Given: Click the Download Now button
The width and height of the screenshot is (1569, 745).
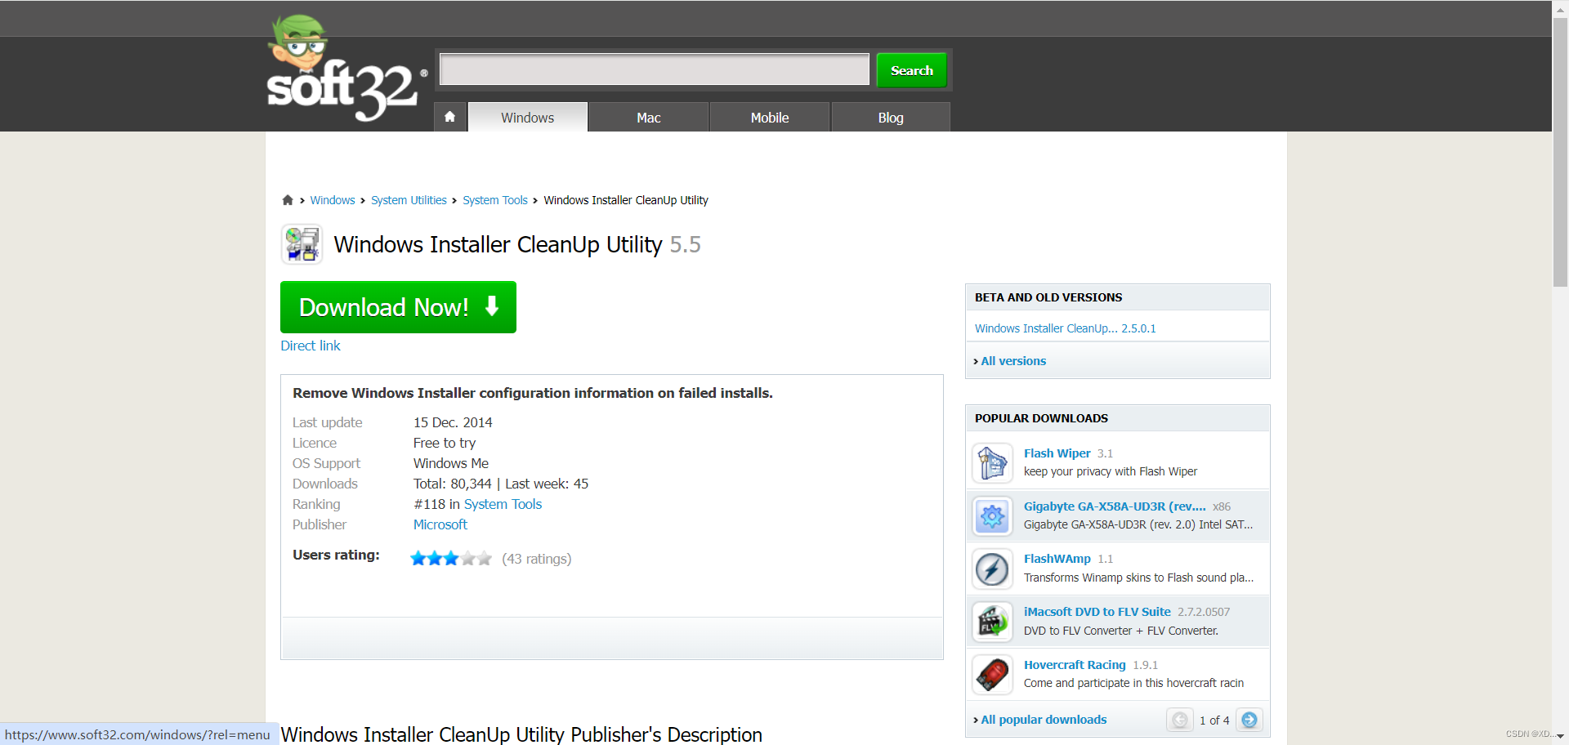Looking at the screenshot, I should pyautogui.click(x=398, y=307).
